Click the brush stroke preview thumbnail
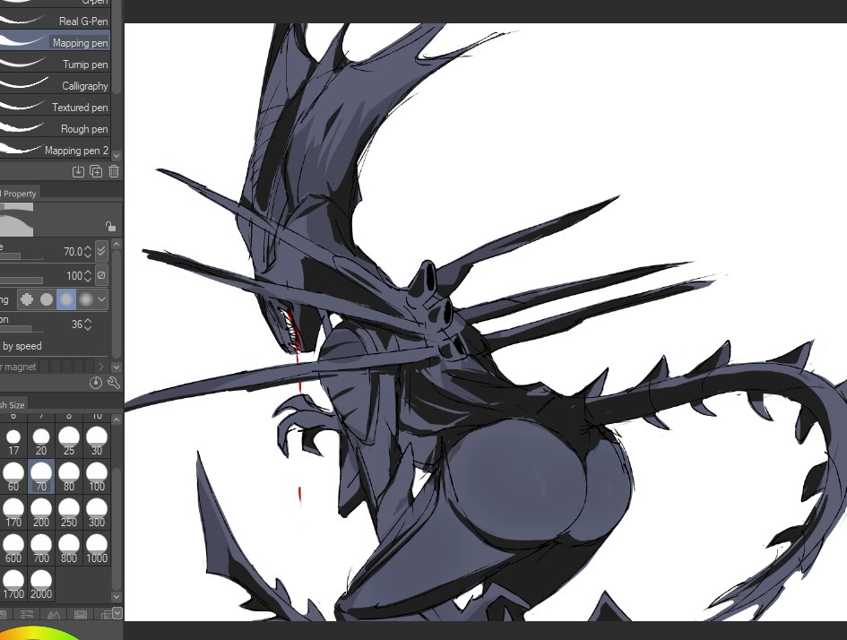Image resolution: width=847 pixels, height=640 pixels. pyautogui.click(x=17, y=220)
